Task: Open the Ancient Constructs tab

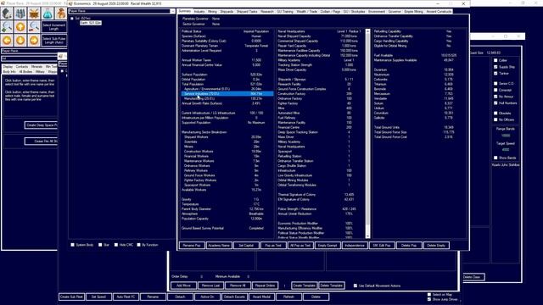Action: click(x=439, y=11)
